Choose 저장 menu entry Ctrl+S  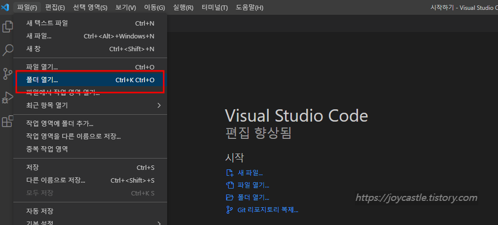pyautogui.click(x=90, y=167)
